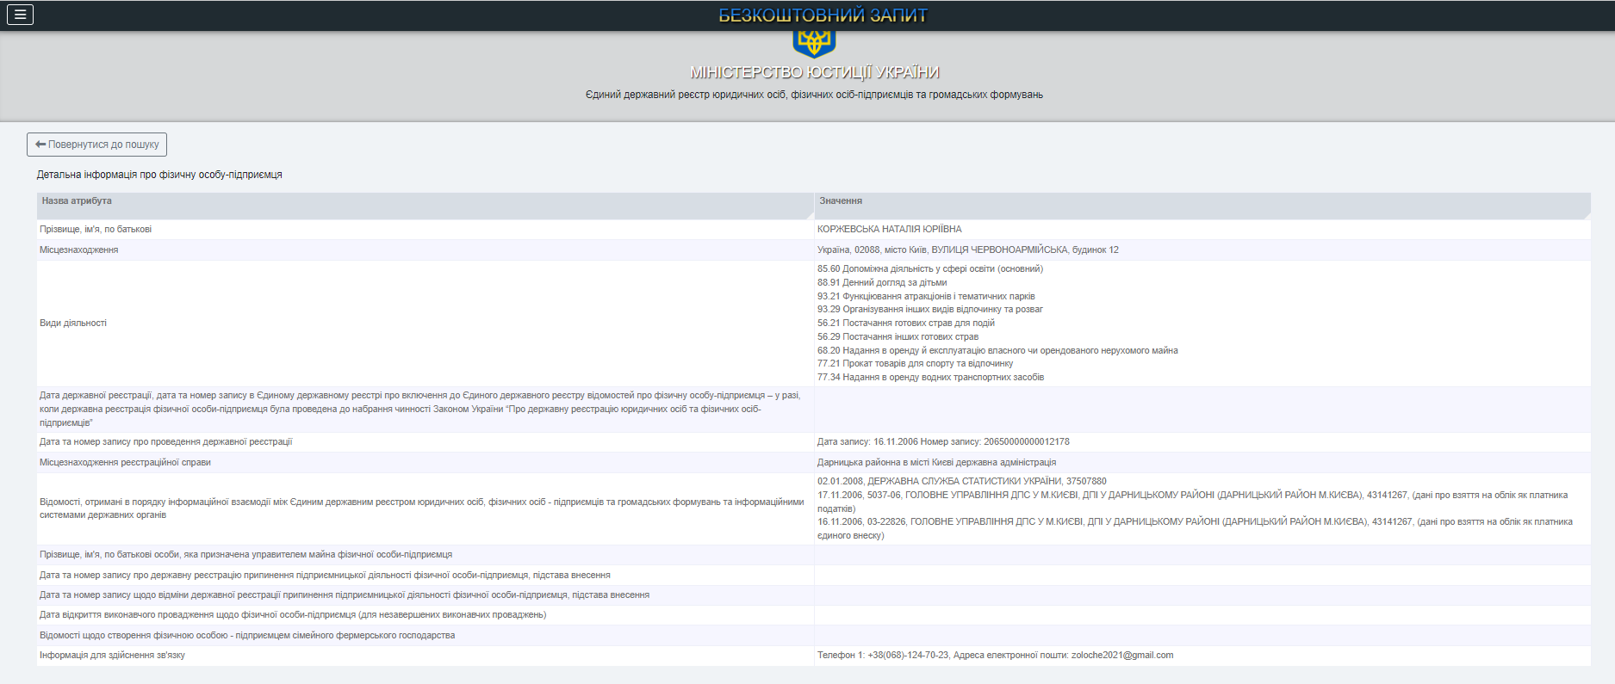Open the hamburger menu in top bar

(20, 15)
